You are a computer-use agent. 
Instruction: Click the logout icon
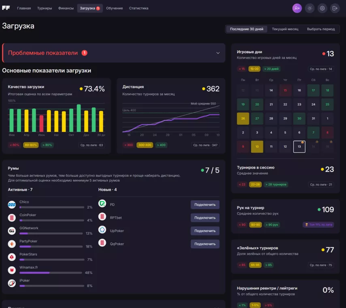pos(335,8)
